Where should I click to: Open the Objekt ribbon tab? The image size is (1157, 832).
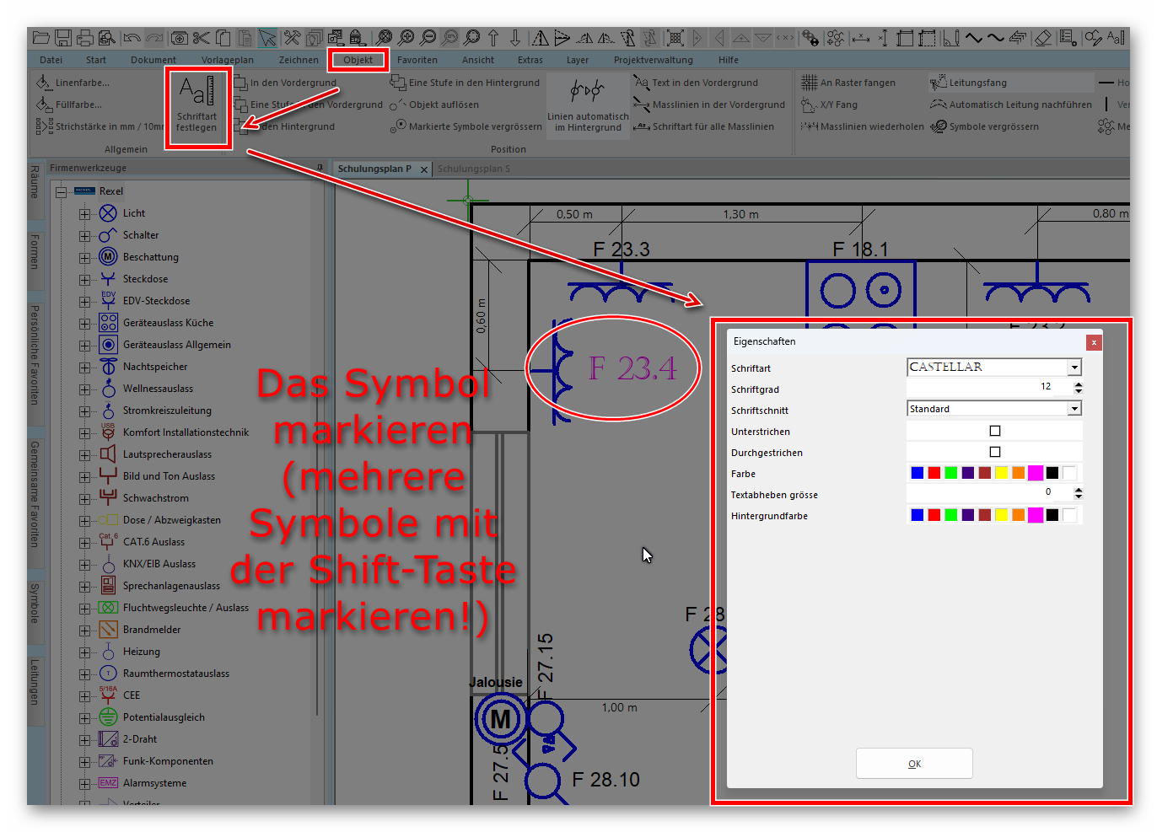(358, 60)
